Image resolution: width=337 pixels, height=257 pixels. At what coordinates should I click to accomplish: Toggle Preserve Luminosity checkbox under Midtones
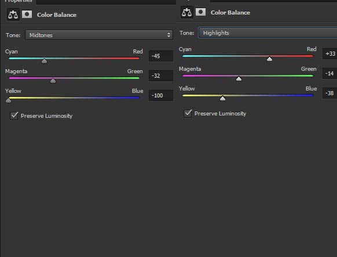pyautogui.click(x=14, y=116)
